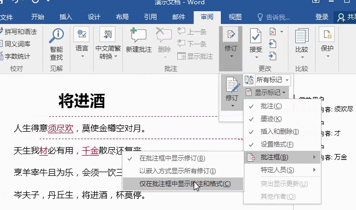This screenshot has height=210, width=356.
Task: Click the large Track Changes icon in popup
Action: pyautogui.click(x=233, y=85)
